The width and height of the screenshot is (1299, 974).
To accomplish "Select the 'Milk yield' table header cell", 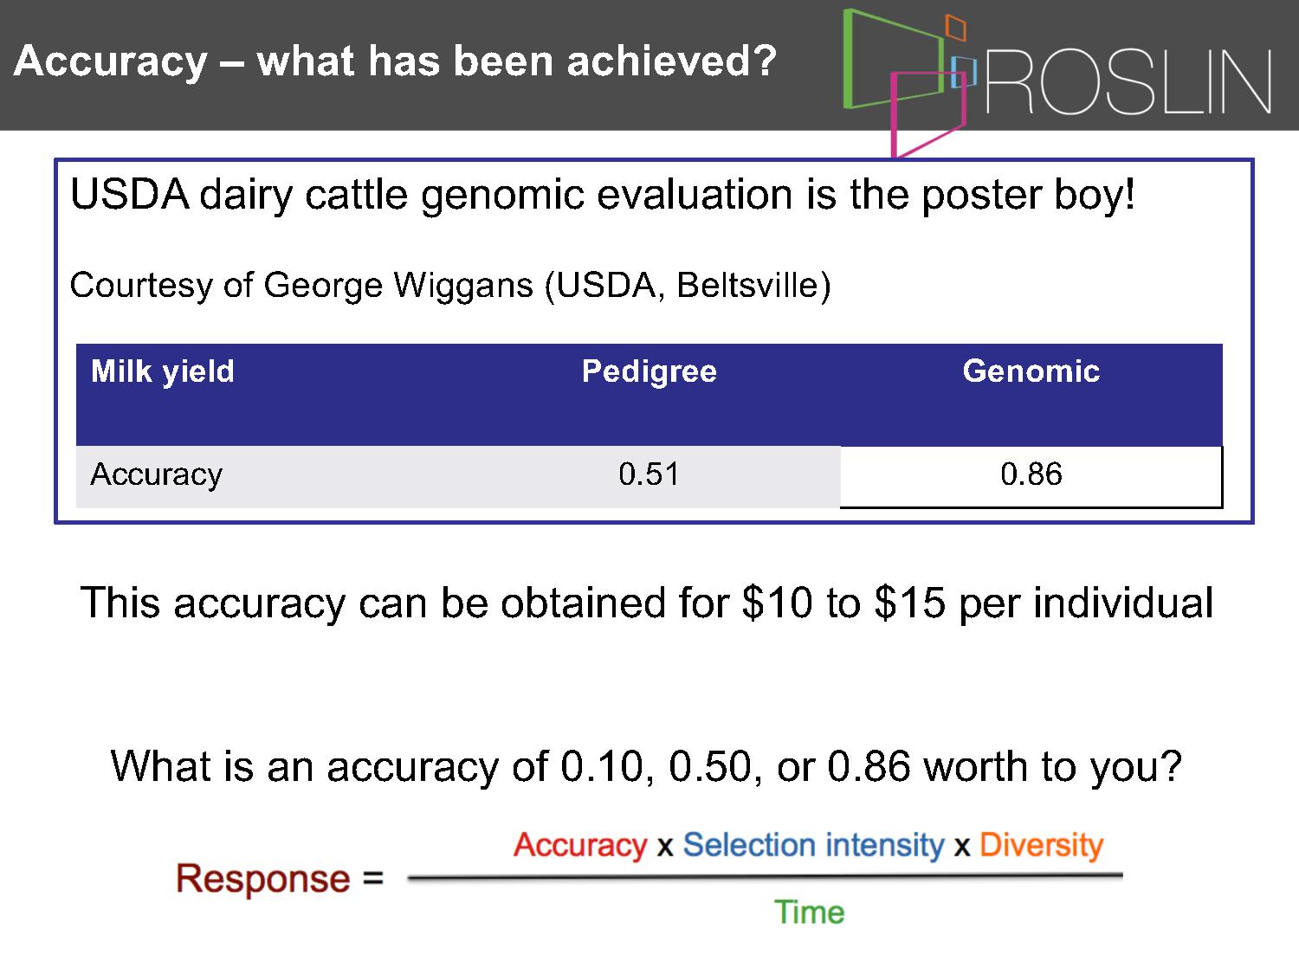I will click(x=163, y=371).
